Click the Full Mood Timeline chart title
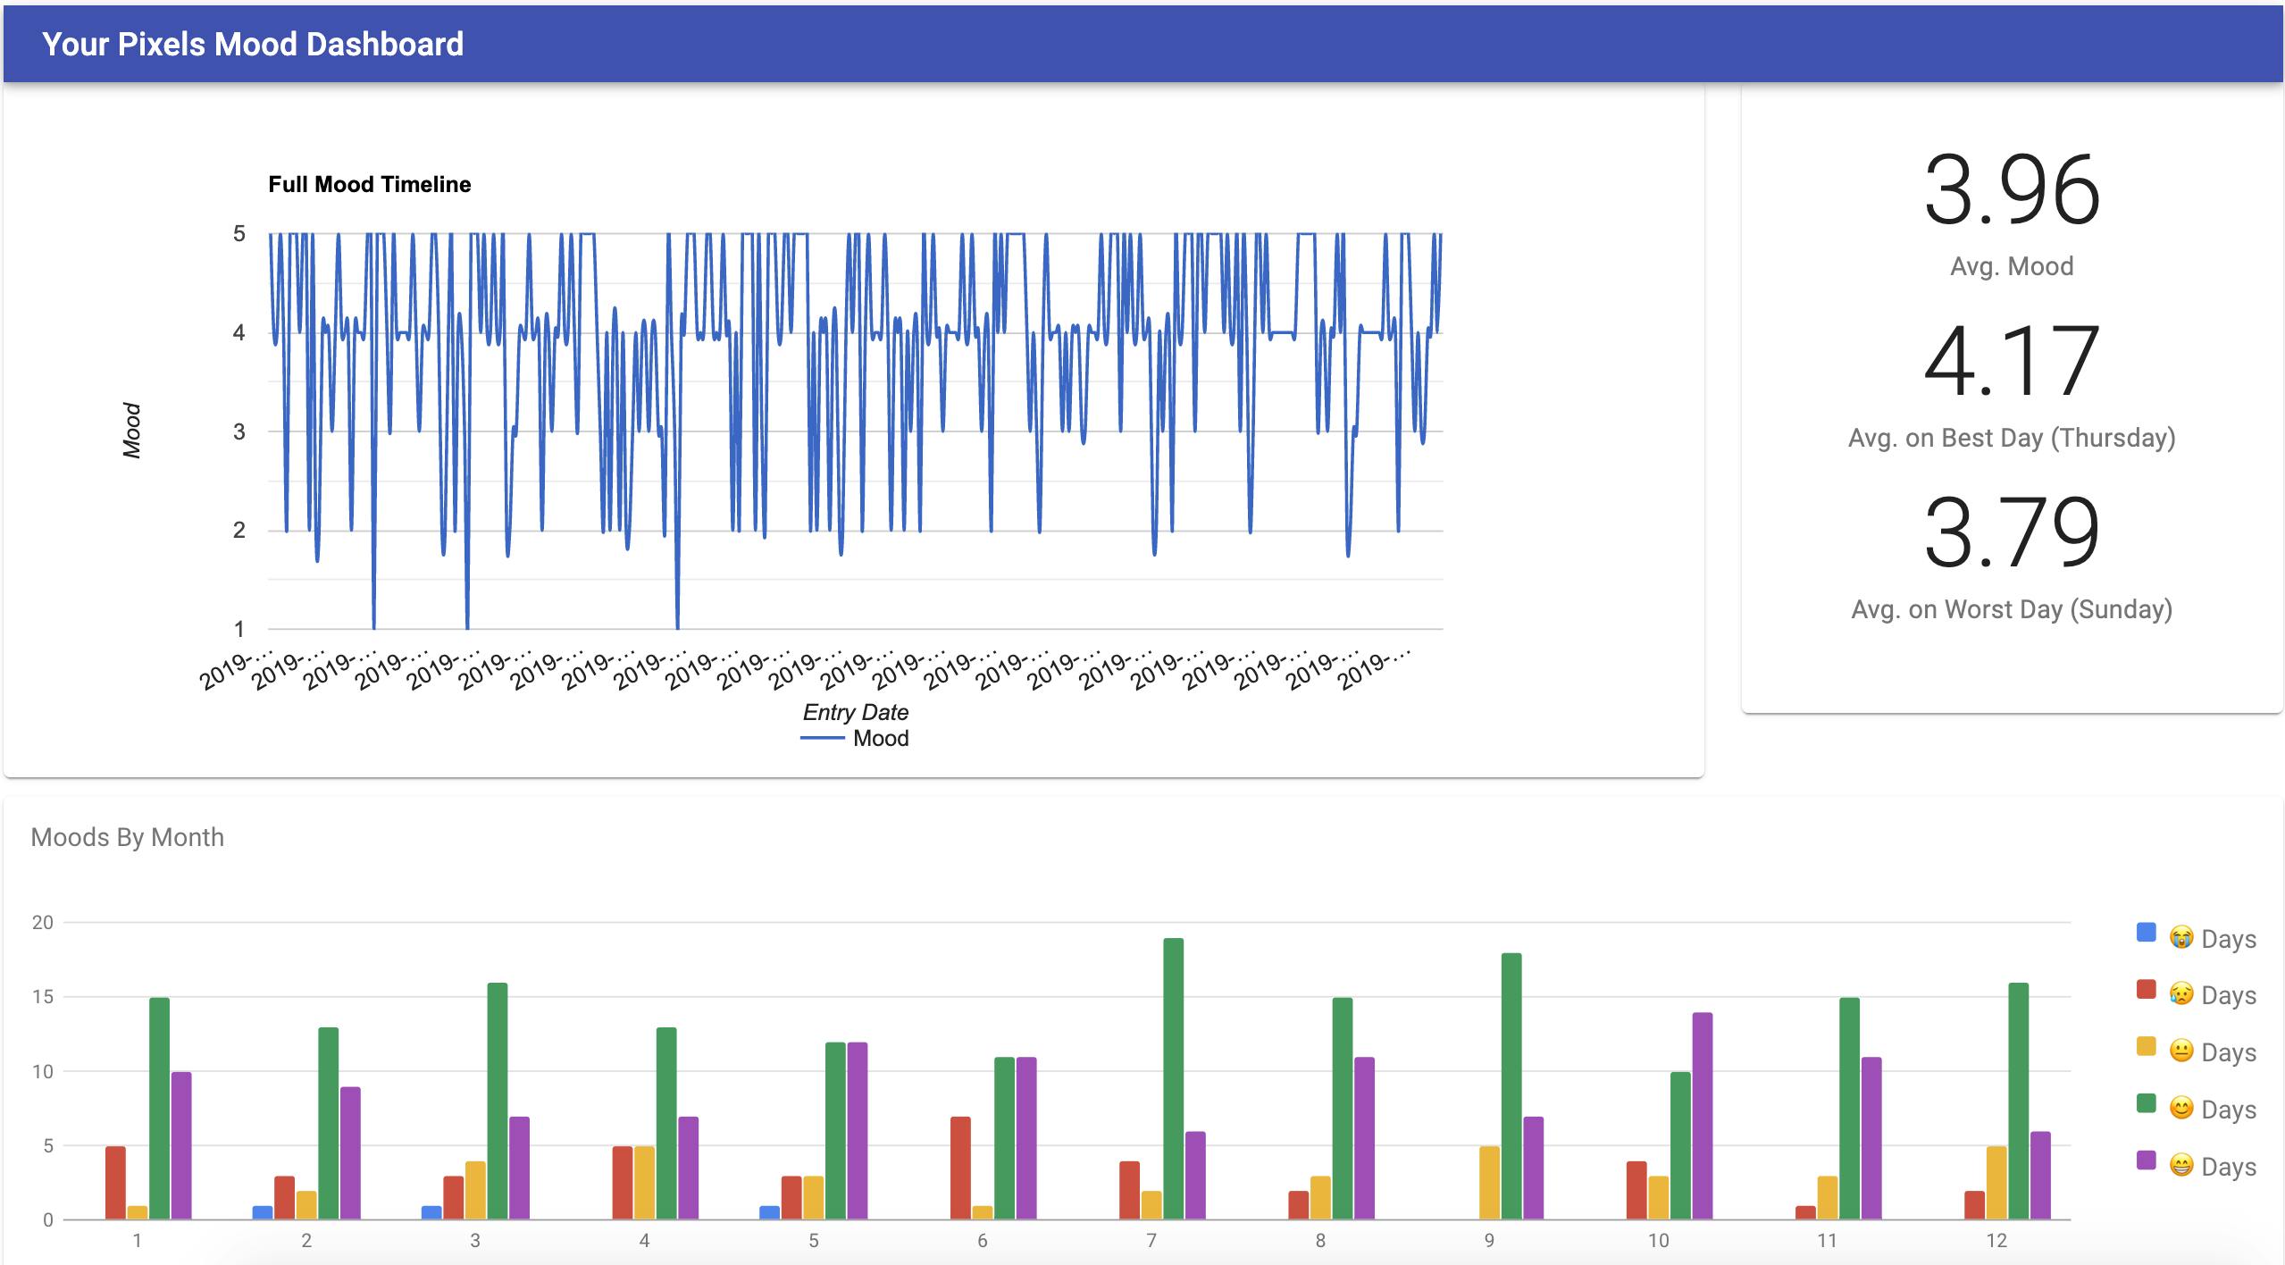This screenshot has width=2285, height=1265. 370,184
